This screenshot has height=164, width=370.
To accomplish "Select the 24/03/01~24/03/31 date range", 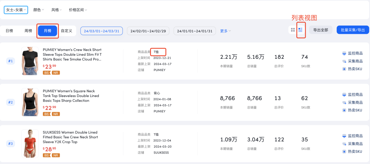I will coord(101,31).
